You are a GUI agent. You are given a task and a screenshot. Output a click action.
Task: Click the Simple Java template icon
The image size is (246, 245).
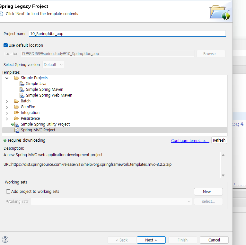(22, 84)
